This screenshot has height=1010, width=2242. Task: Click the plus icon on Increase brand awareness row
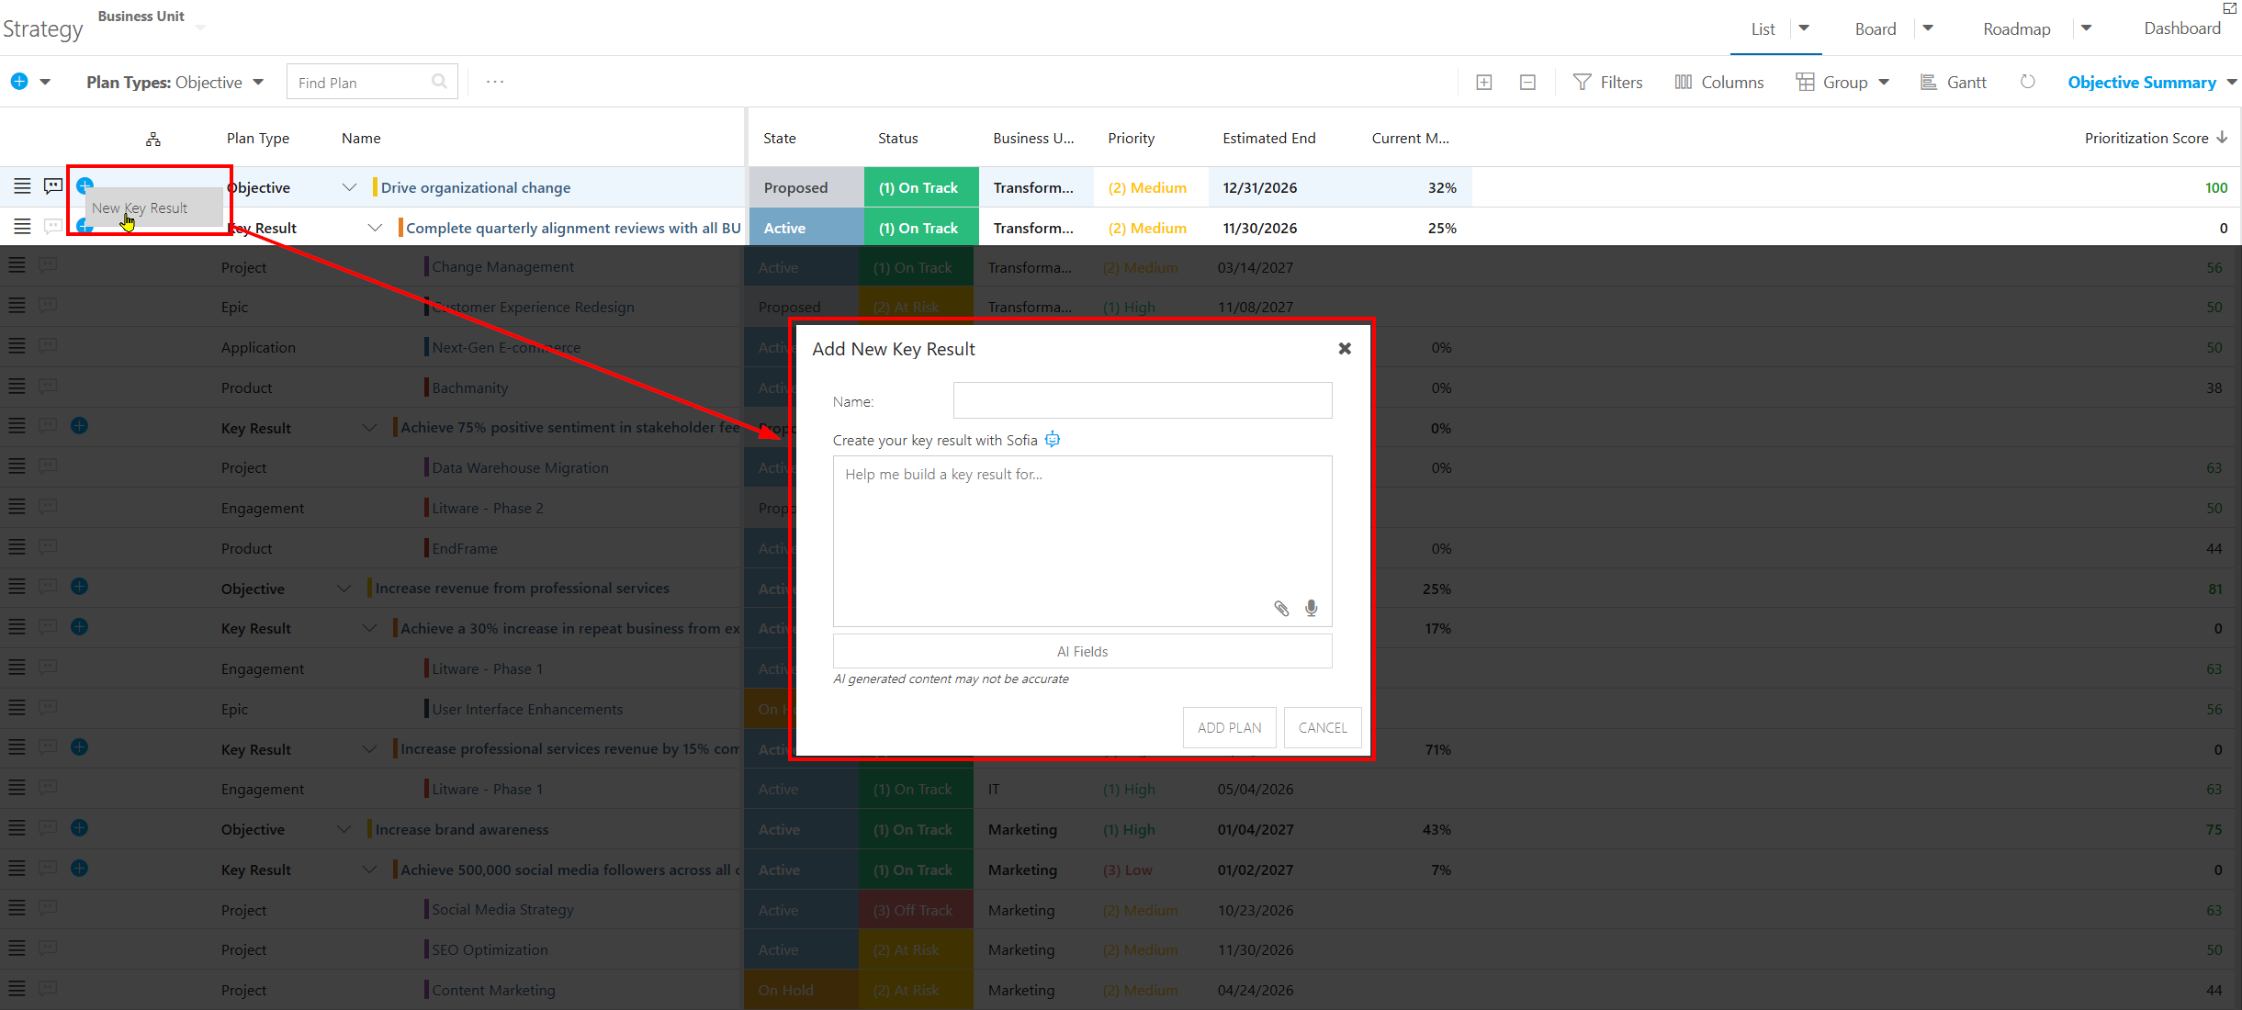80,828
